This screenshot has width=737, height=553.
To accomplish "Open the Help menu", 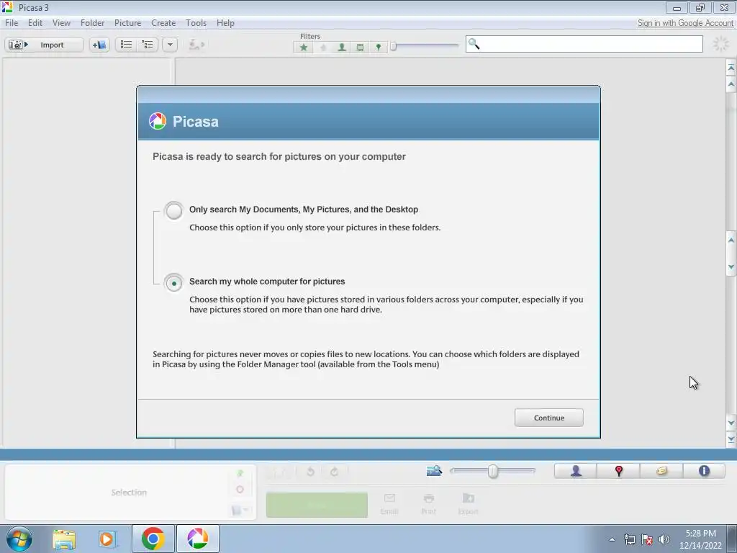I will pos(225,22).
